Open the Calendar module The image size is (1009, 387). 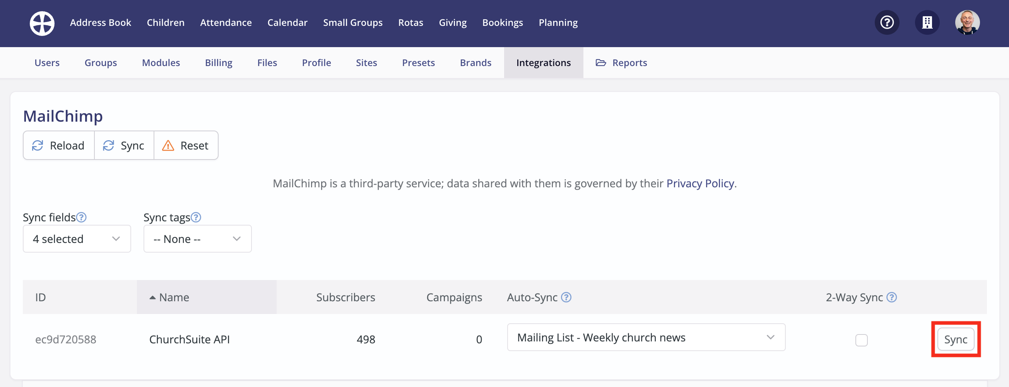(x=287, y=23)
